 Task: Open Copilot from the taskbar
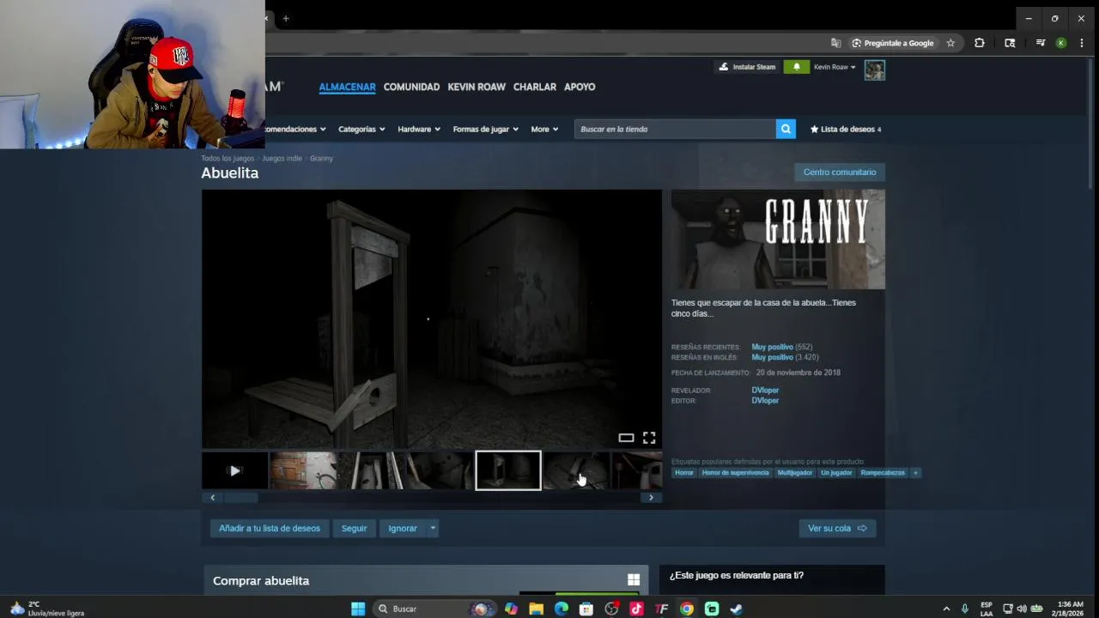pyautogui.click(x=512, y=609)
